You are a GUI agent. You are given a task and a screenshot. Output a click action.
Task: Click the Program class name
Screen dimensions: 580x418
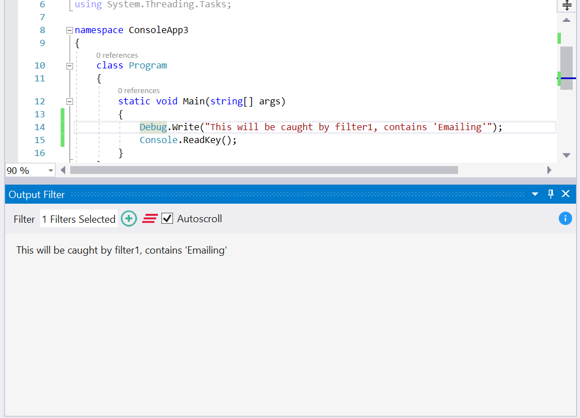(x=148, y=65)
